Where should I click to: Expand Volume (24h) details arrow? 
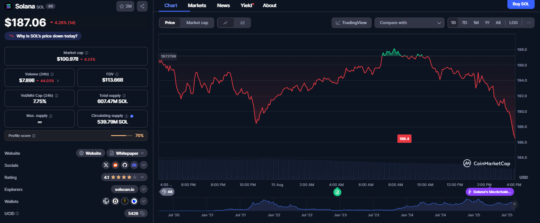pyautogui.click(x=58, y=81)
